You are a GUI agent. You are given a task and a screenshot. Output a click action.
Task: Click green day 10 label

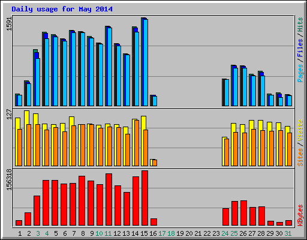99,233
